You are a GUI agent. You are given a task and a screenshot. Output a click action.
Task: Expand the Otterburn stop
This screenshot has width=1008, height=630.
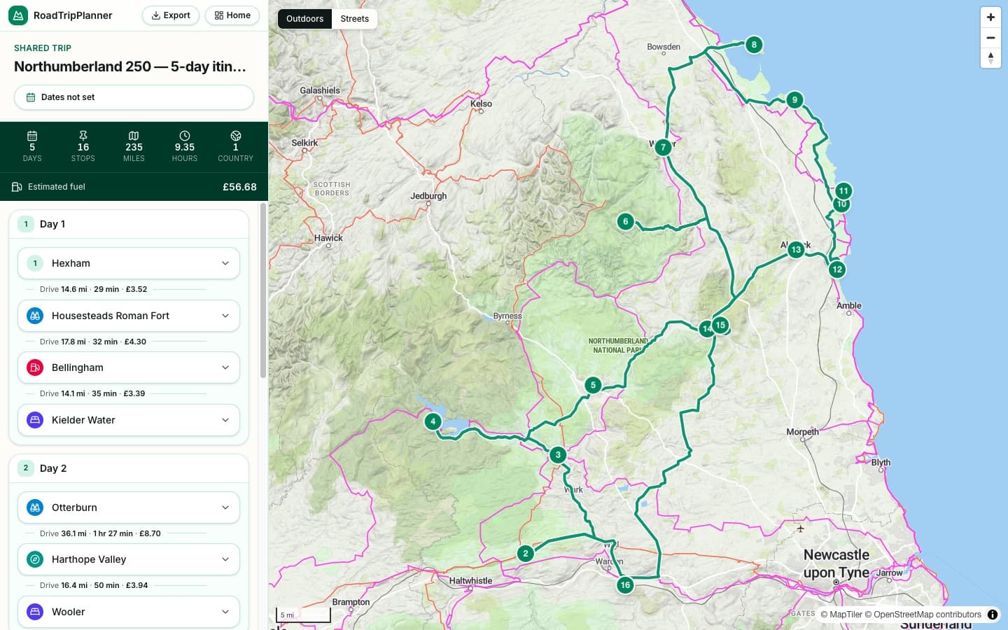(129, 507)
